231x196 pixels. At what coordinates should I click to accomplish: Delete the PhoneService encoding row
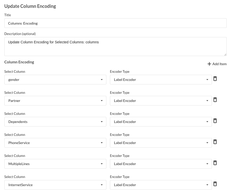pyautogui.click(x=215, y=142)
